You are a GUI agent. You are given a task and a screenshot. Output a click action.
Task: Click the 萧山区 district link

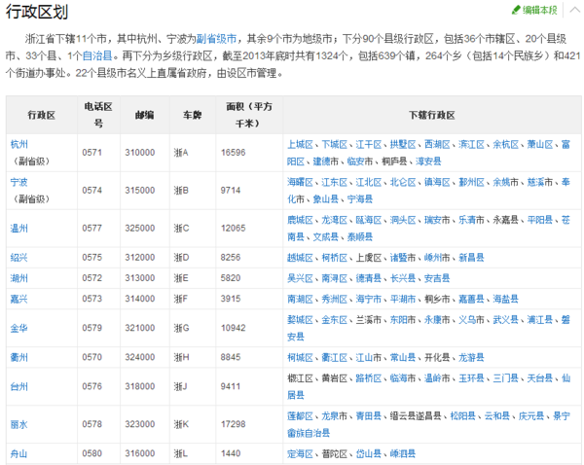tap(540, 144)
